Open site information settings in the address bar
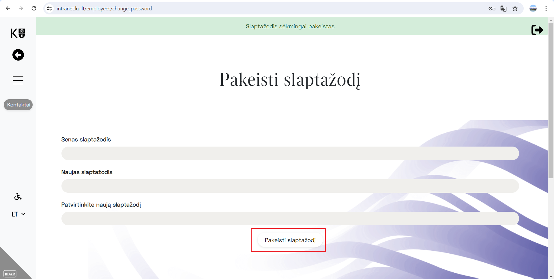 [49, 8]
